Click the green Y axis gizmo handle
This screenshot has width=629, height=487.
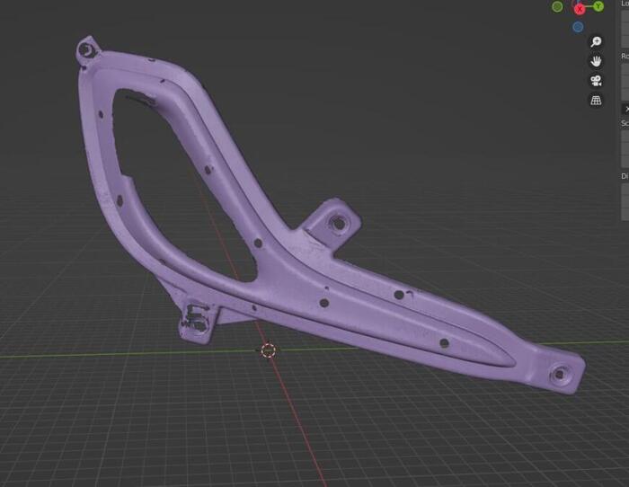click(598, 6)
